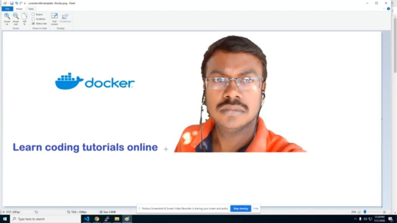Click the status bar zoom out minus button

[359, 212]
